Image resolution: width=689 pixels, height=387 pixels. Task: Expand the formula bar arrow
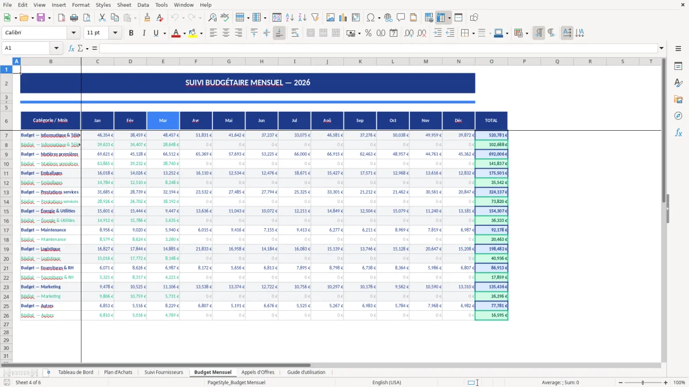(x=661, y=48)
